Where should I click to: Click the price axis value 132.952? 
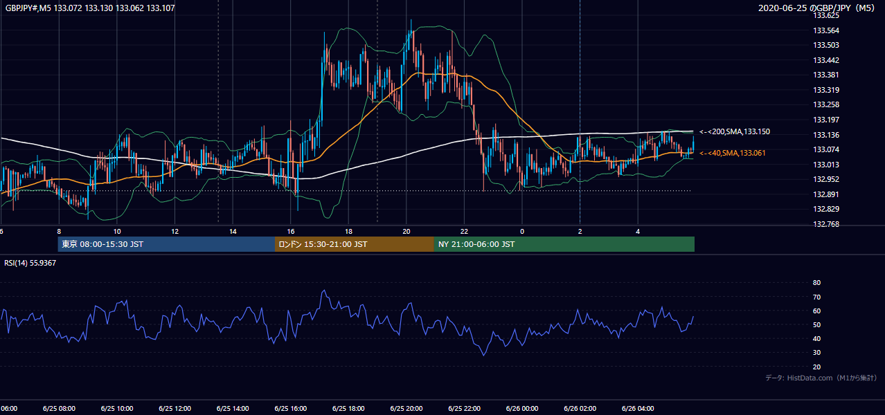[826, 179]
